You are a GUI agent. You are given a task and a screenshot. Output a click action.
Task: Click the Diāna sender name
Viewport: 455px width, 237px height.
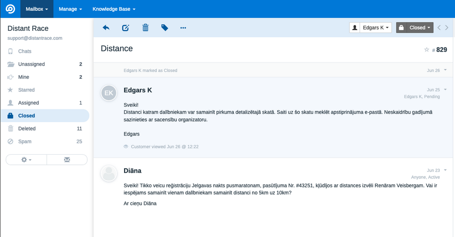(x=132, y=171)
